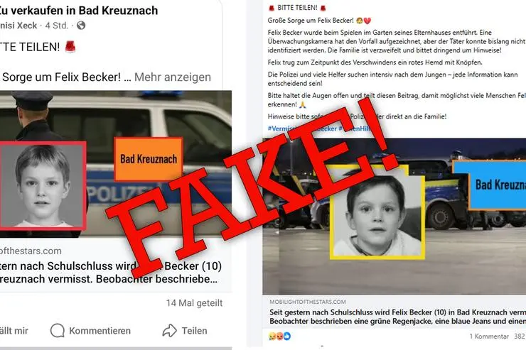Click the globe public visibility icon

point(81,26)
